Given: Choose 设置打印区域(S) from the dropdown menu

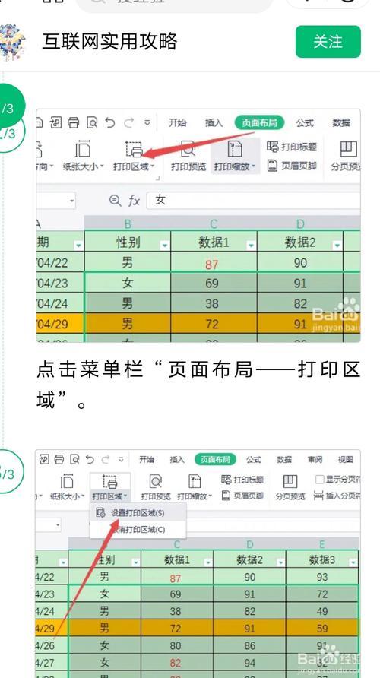Looking at the screenshot, I should 138,513.
